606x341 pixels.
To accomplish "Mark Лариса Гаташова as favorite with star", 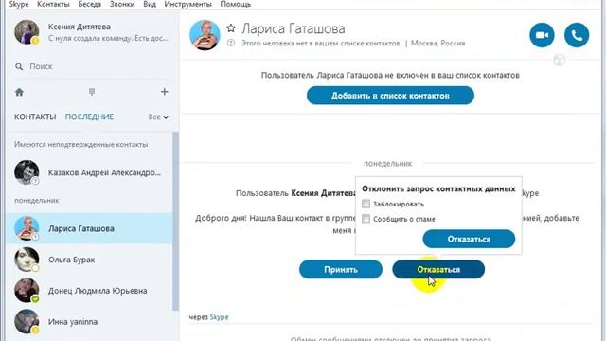I will pos(231,28).
